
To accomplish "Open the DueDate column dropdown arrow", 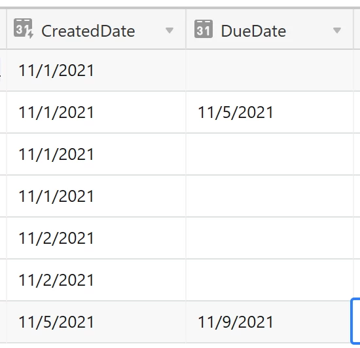I will (x=337, y=30).
